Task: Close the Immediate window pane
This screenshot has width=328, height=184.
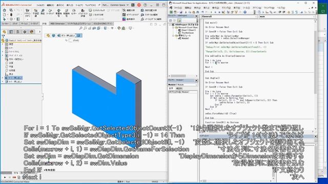Action: (316, 136)
